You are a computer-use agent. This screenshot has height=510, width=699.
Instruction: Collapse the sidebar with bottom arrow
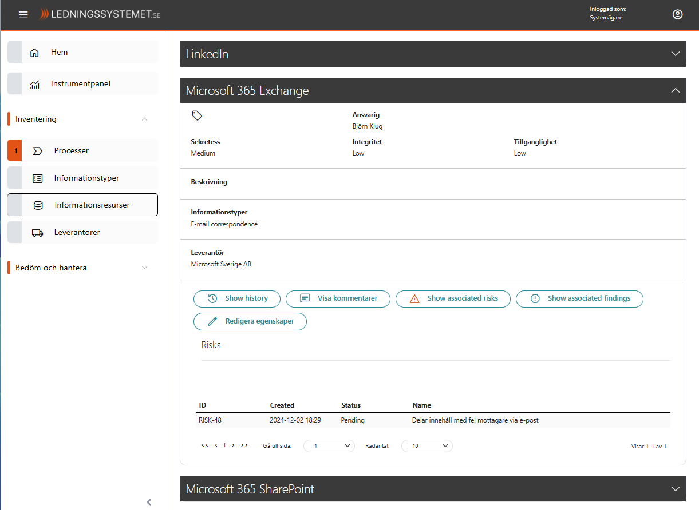tap(149, 502)
